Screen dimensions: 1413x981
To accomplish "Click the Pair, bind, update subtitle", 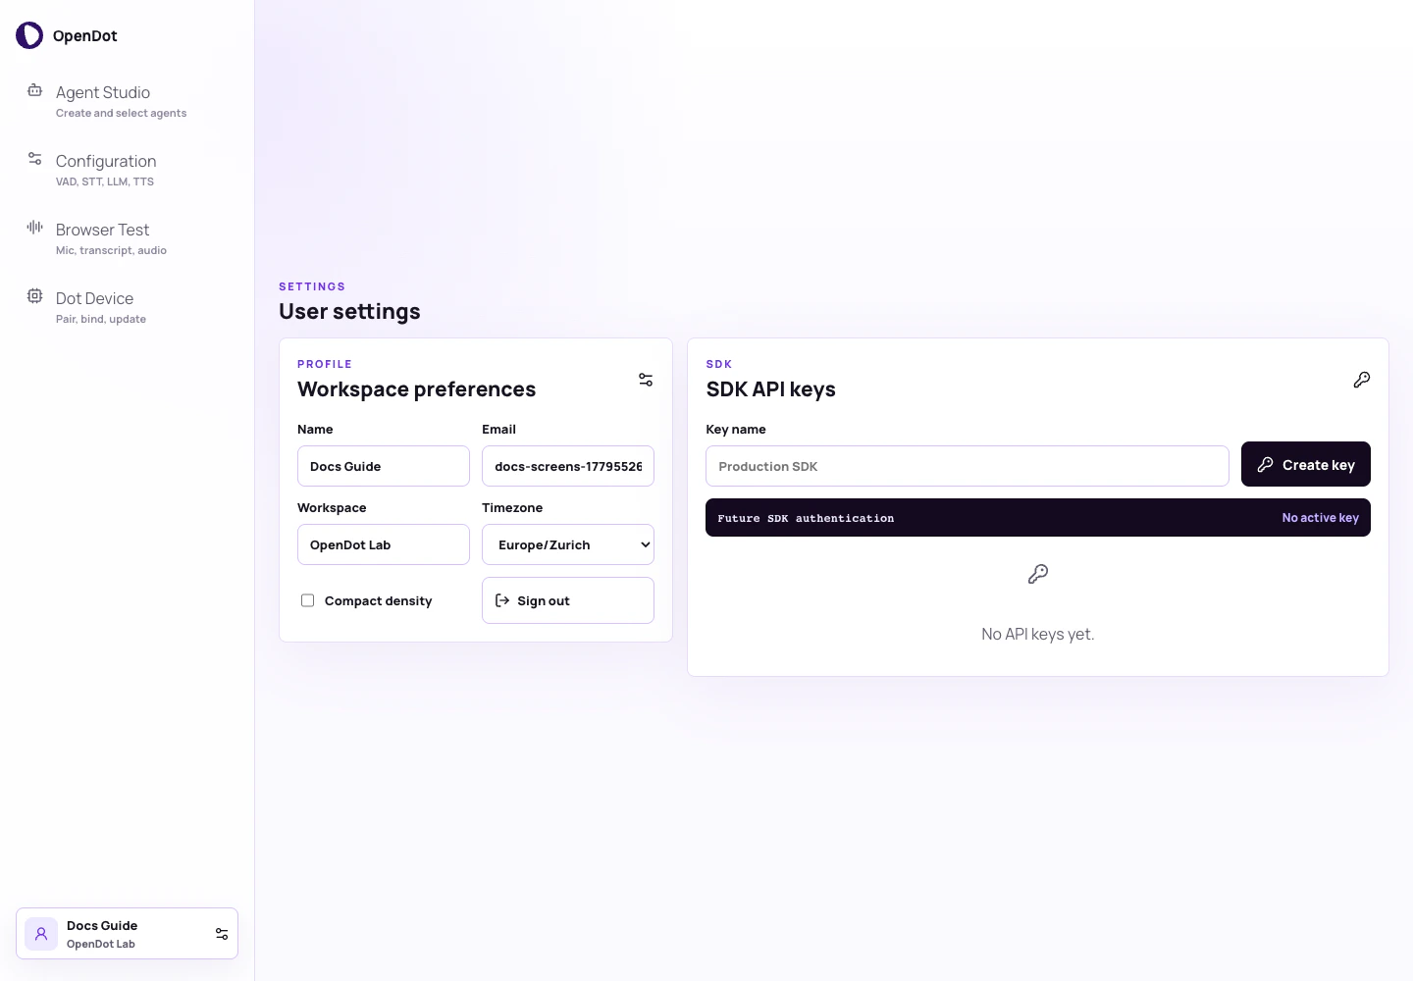I will (101, 319).
